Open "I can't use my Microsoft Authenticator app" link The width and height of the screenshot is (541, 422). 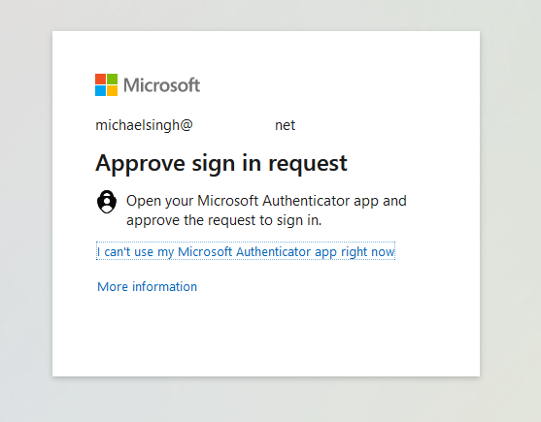246,251
